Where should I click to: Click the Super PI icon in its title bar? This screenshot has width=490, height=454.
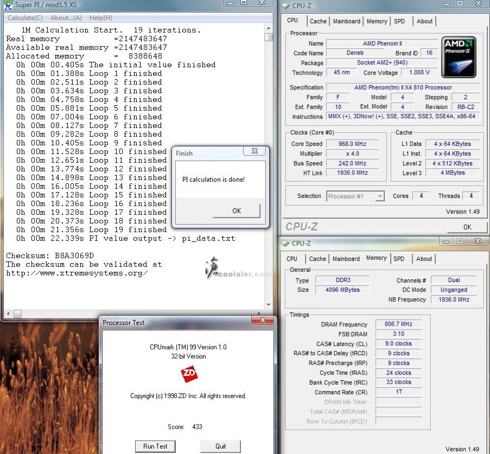pos(8,5)
